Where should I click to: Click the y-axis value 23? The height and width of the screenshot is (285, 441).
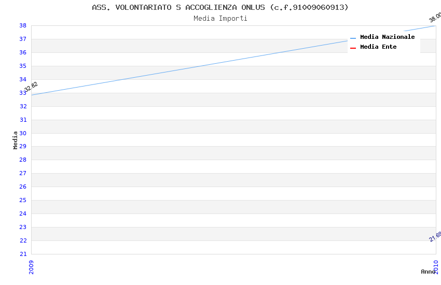tap(23, 227)
